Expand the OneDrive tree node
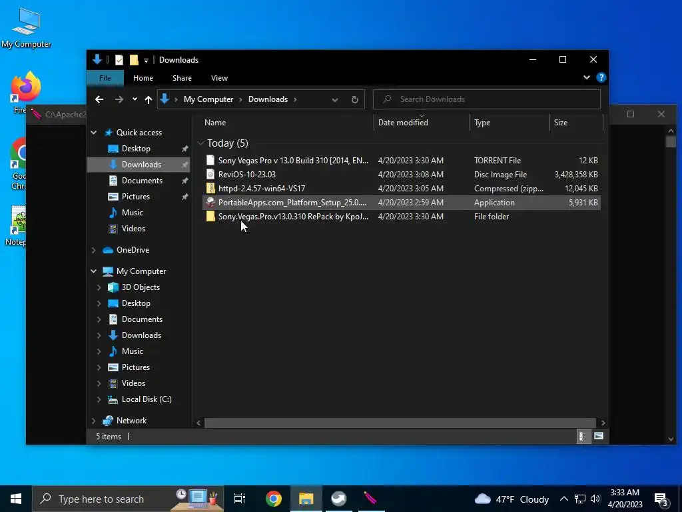Viewport: 682px width, 512px height. pyautogui.click(x=93, y=250)
